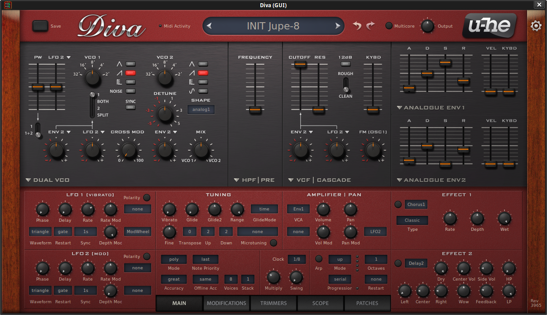Image resolution: width=547 pixels, height=315 pixels.
Task: Go to previous preset with left arrow
Action: pyautogui.click(x=209, y=26)
